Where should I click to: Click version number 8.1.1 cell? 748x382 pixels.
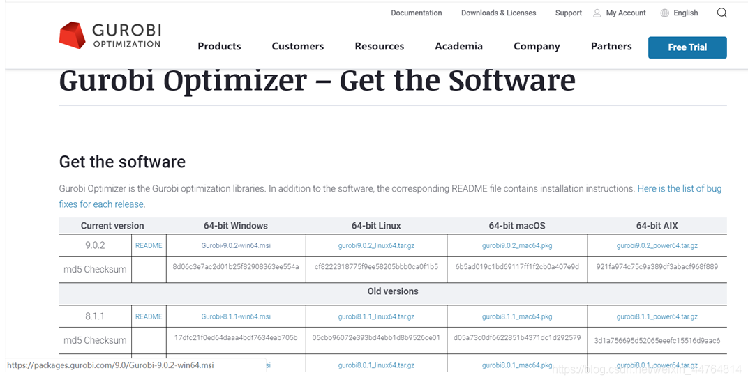tap(95, 316)
